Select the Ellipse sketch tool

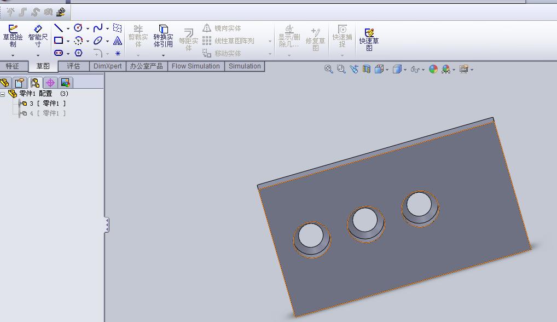98,41
